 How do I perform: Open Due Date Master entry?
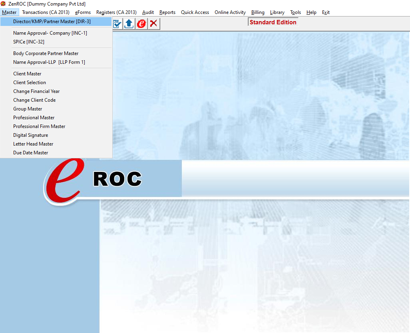tap(56, 153)
